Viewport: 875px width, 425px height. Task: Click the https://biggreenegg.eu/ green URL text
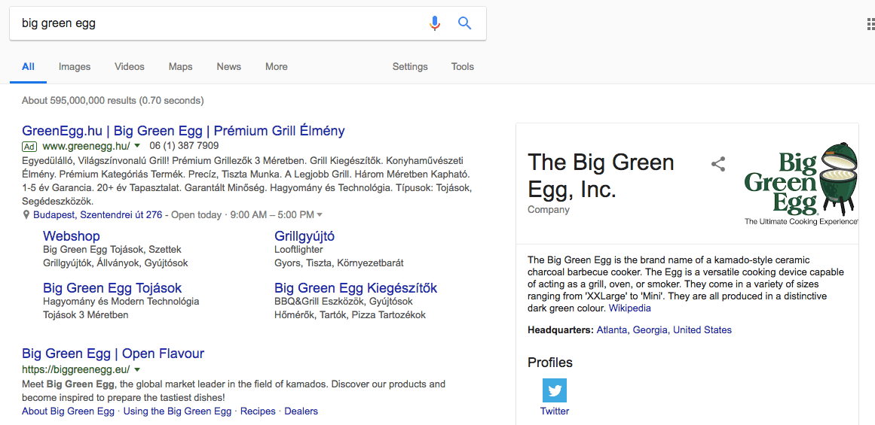click(x=76, y=369)
